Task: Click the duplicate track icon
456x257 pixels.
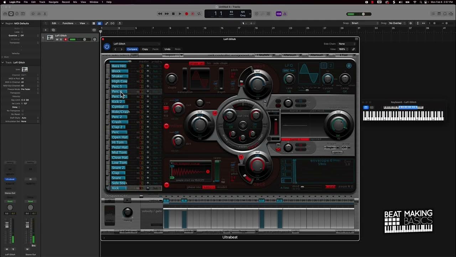Action: tap(53, 30)
